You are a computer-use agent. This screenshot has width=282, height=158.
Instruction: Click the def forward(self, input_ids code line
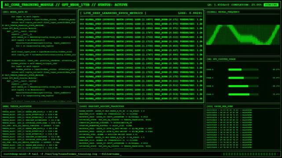pos(41,61)
